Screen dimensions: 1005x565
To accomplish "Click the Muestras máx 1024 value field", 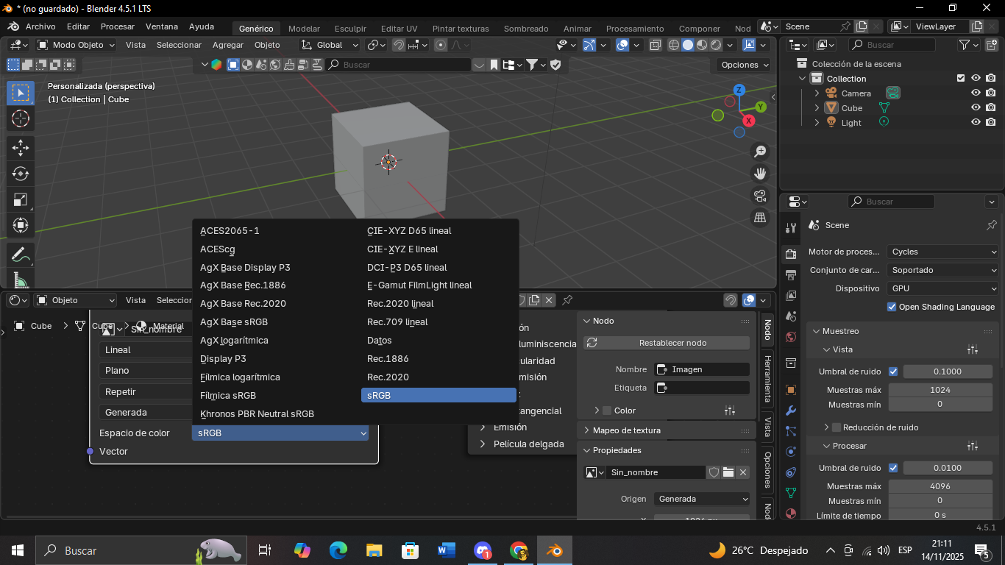I will [x=940, y=390].
